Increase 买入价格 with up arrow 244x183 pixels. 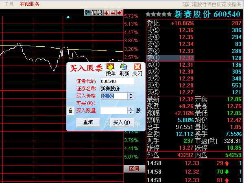pos(131,94)
